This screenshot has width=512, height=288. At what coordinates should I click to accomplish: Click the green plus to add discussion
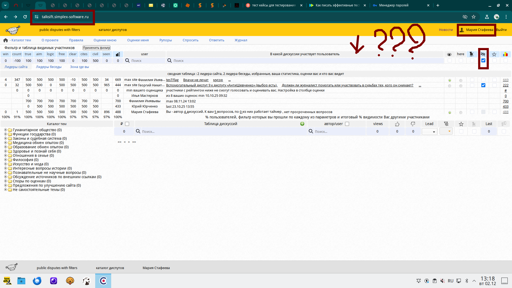302,124
